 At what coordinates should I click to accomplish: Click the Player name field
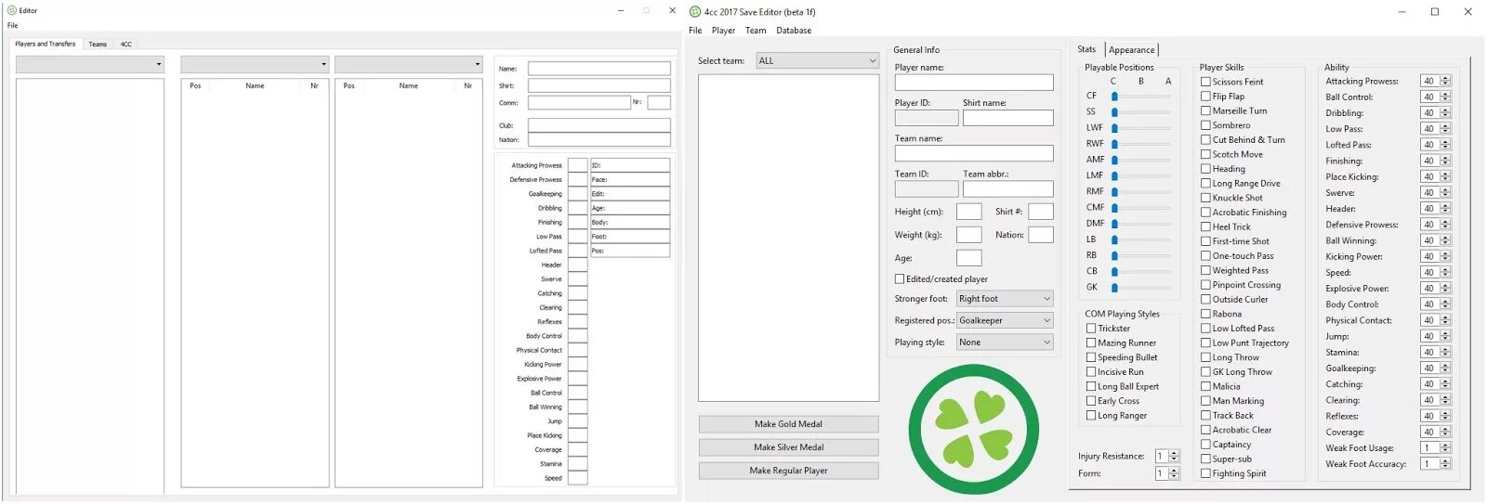coord(974,83)
